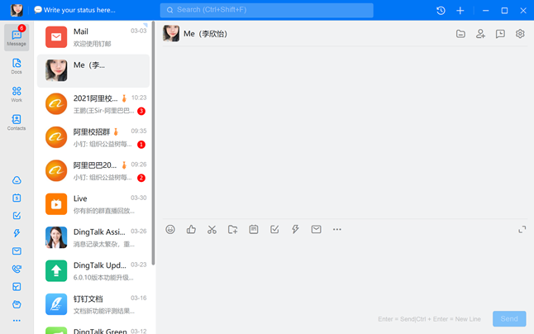Click the Send button

tap(508, 318)
